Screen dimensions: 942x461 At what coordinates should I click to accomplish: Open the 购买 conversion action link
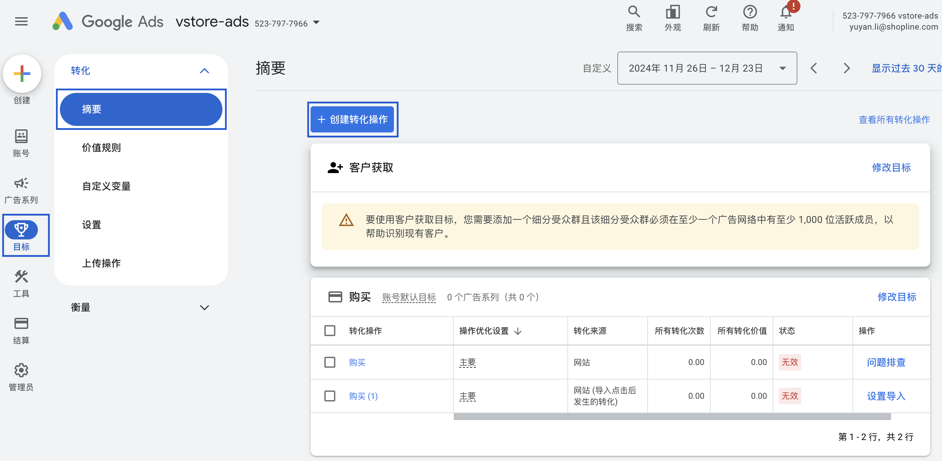click(x=357, y=362)
